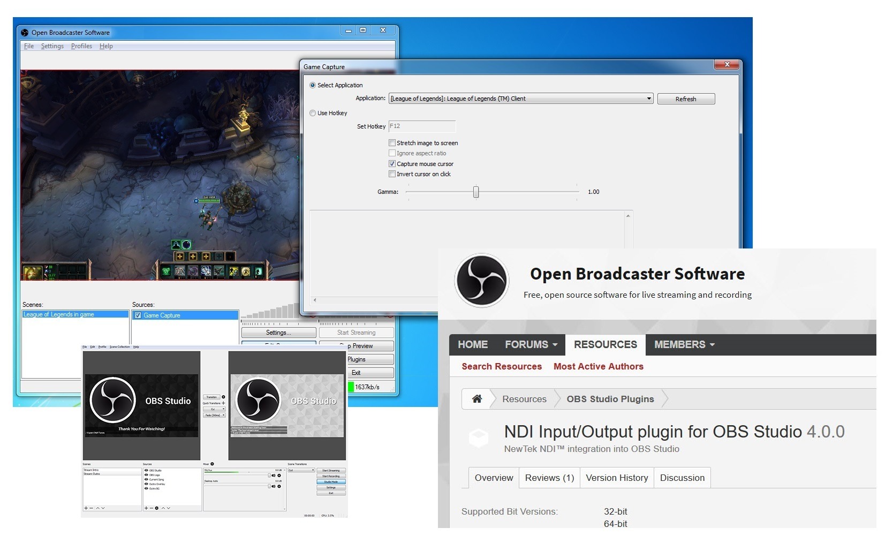Enable Stretch image to screen

tap(392, 143)
